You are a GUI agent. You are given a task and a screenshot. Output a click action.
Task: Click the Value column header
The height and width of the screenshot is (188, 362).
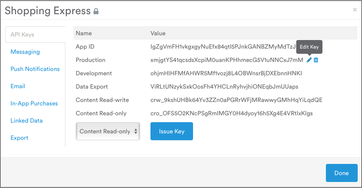point(158,33)
